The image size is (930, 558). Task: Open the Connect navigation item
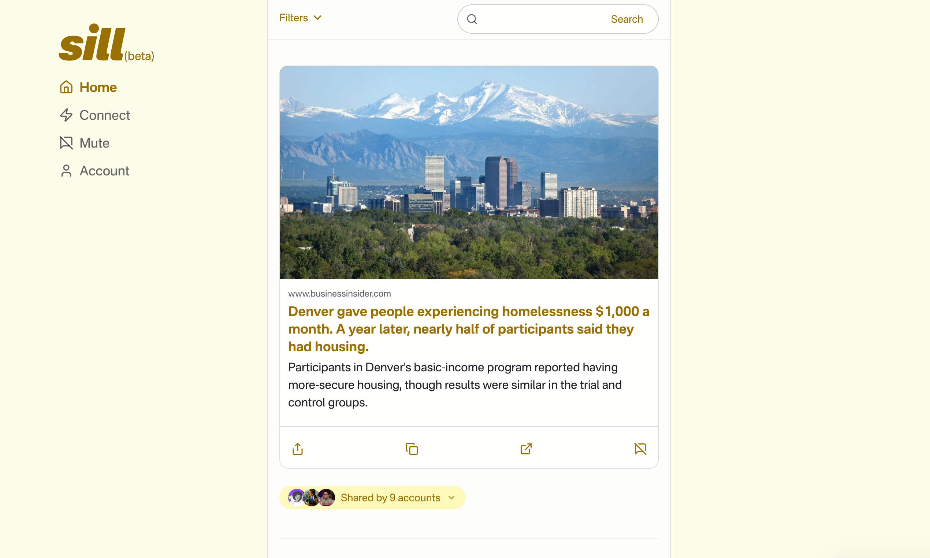tap(105, 115)
